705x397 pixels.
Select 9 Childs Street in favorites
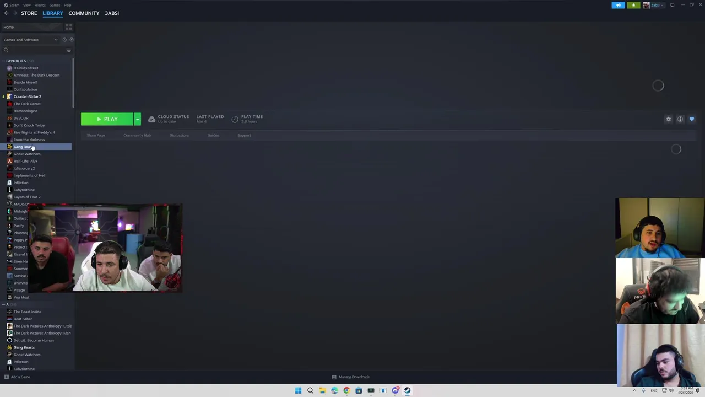[x=26, y=68]
